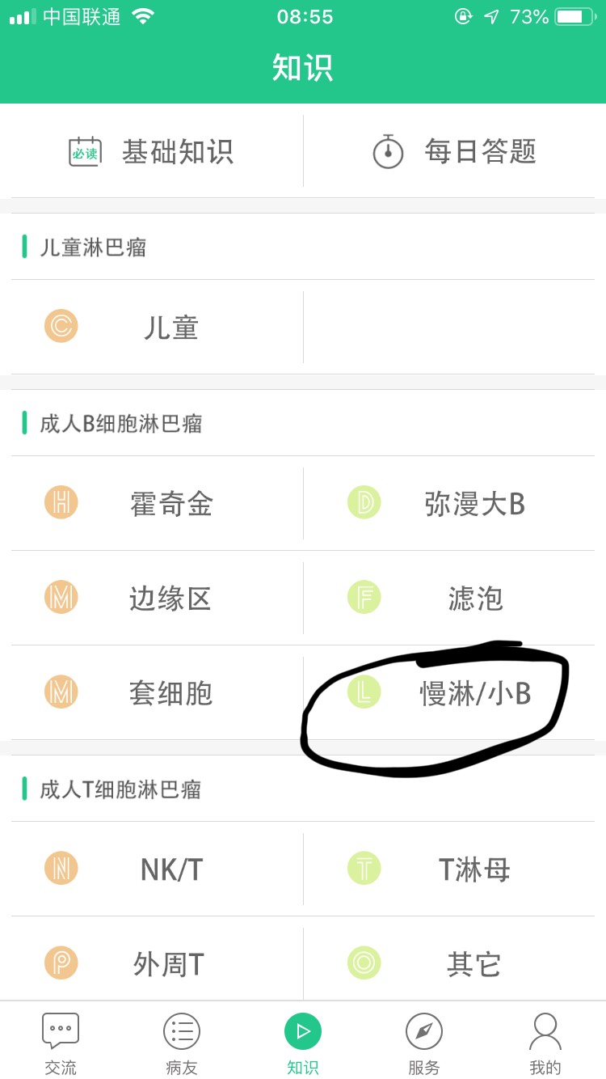The width and height of the screenshot is (606, 1079).
Task: Select the active 知识 tab in the bottom bar
Action: pos(303,1043)
